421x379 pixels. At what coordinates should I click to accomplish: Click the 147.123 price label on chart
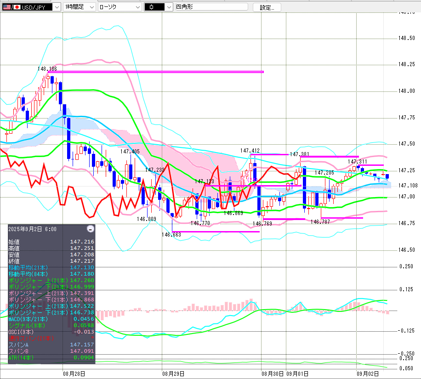pyautogui.click(x=205, y=181)
